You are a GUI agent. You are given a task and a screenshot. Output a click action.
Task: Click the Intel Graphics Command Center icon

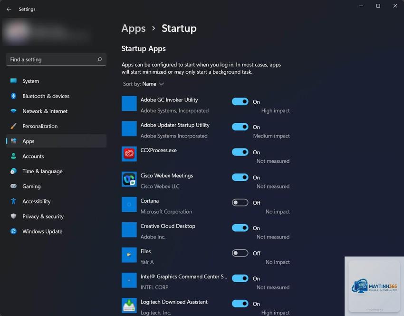coord(129,280)
